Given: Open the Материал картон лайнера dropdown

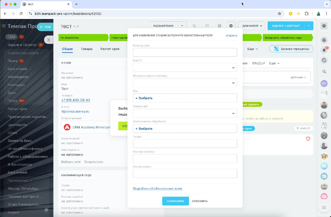Looking at the screenshot, I should (x=185, y=83).
